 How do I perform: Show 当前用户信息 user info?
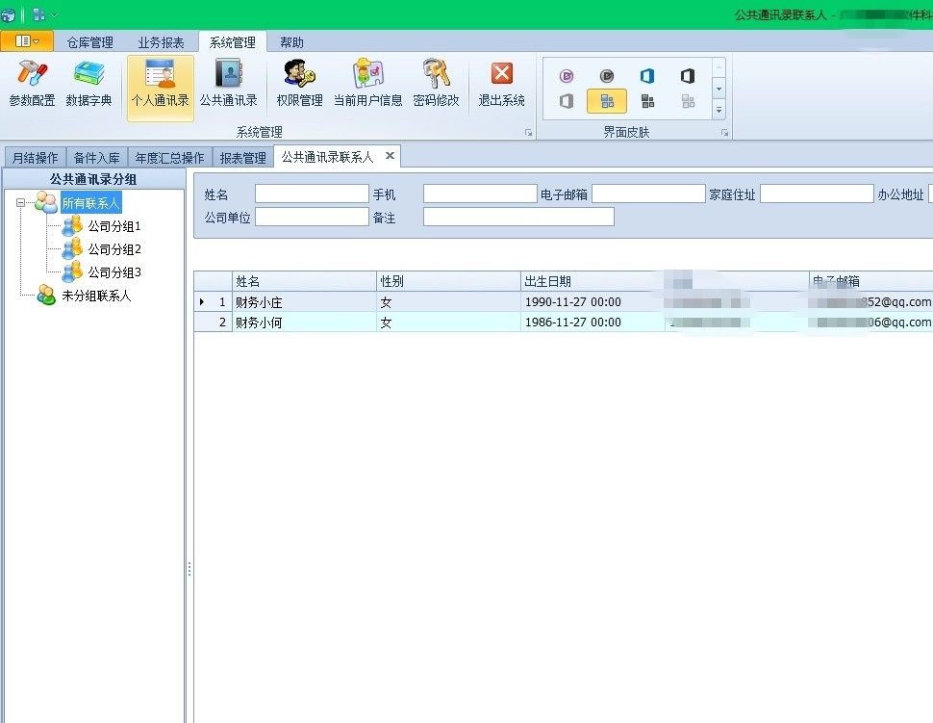(367, 83)
